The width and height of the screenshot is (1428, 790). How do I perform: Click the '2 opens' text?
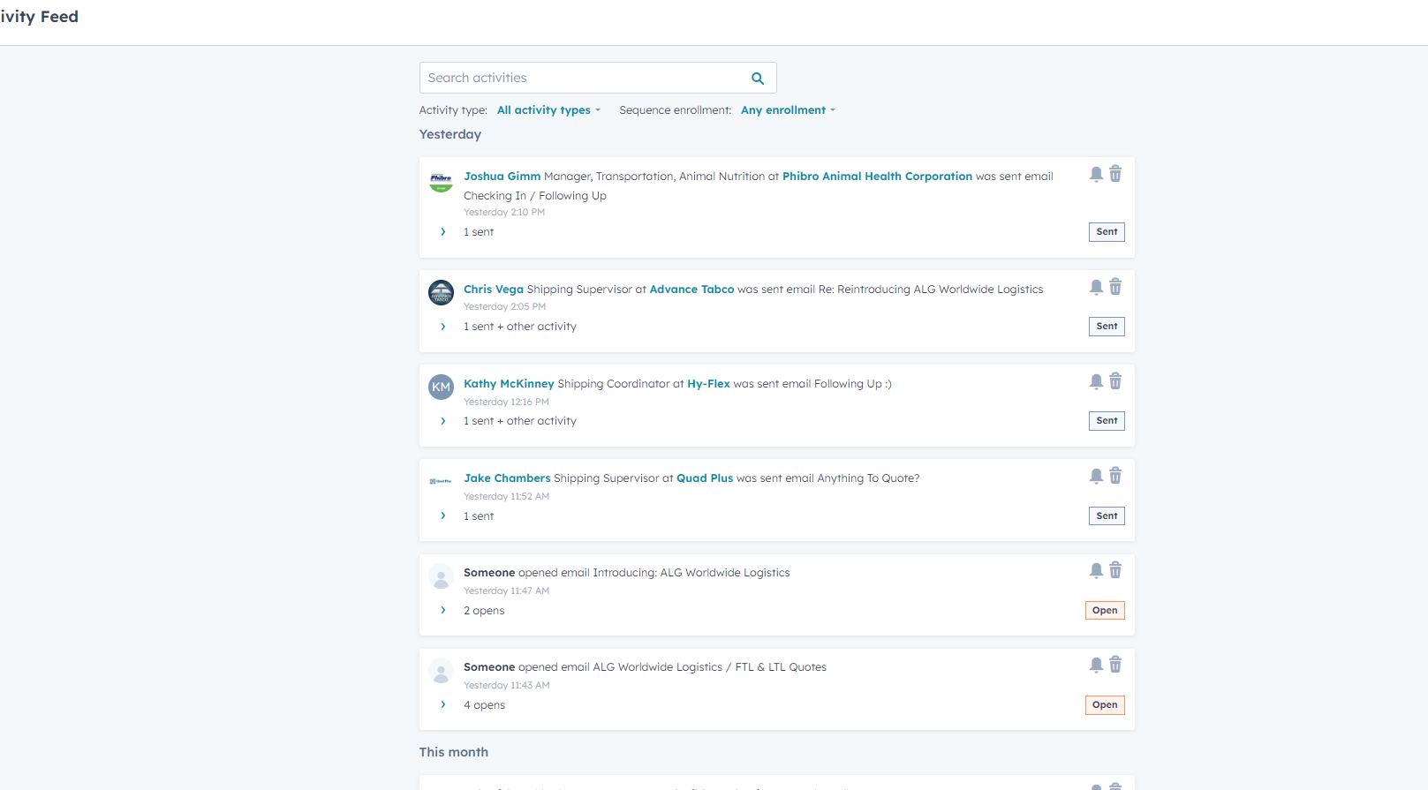pos(484,611)
